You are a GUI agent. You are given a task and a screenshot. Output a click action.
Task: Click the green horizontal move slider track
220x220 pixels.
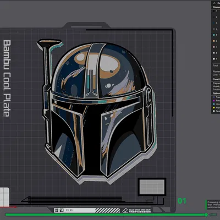tap(106, 215)
